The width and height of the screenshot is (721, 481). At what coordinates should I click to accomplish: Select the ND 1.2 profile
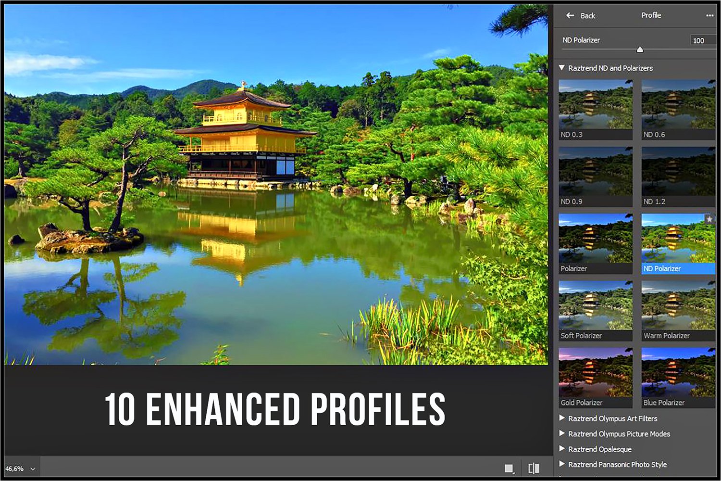click(678, 176)
